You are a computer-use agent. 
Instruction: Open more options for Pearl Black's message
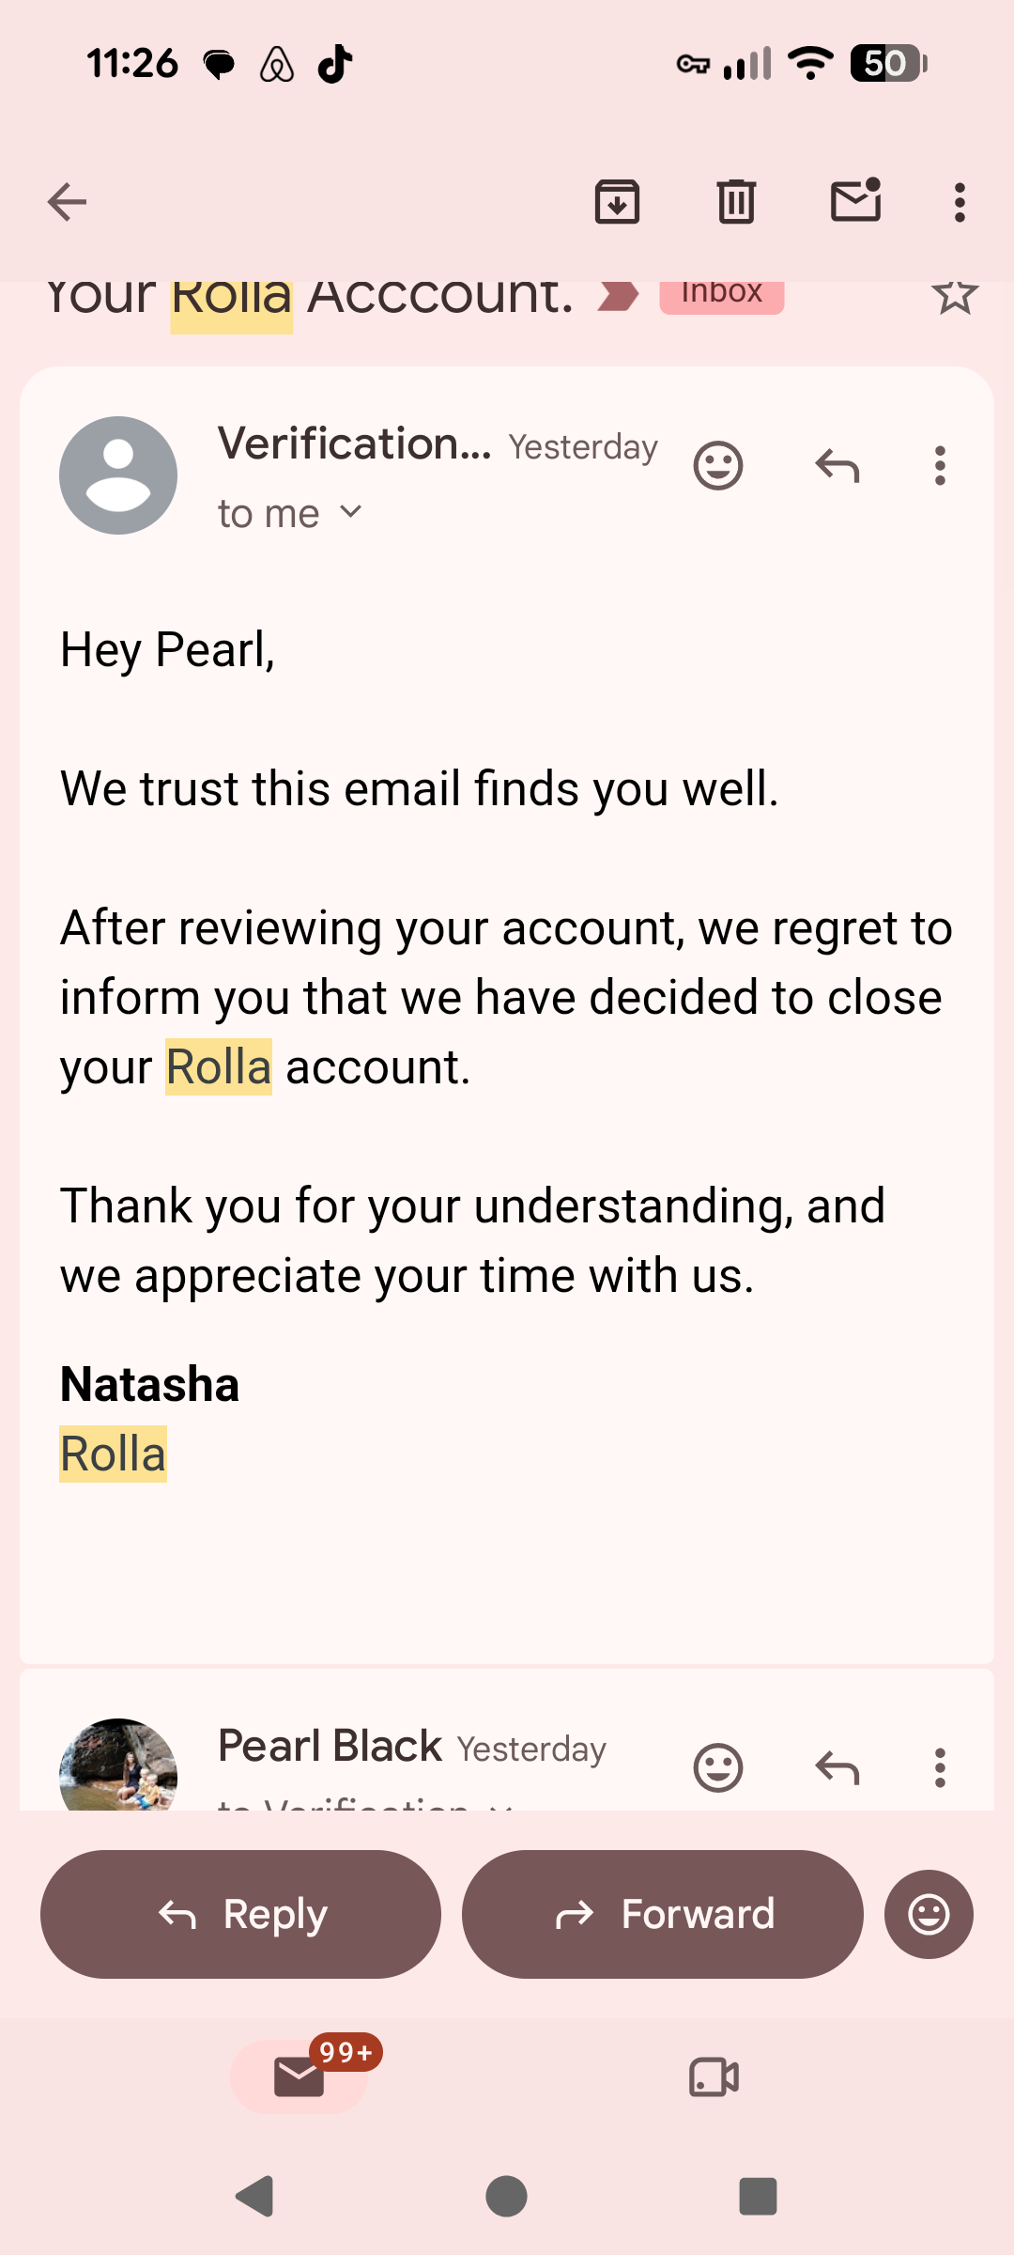point(940,1767)
